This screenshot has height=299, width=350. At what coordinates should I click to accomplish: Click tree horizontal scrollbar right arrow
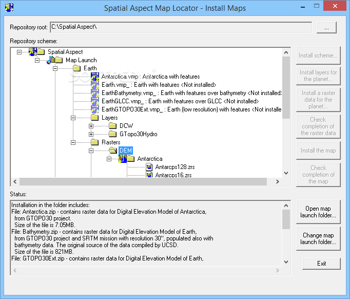278,182
